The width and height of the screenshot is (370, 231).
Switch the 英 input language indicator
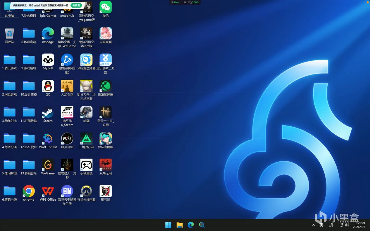point(321,225)
